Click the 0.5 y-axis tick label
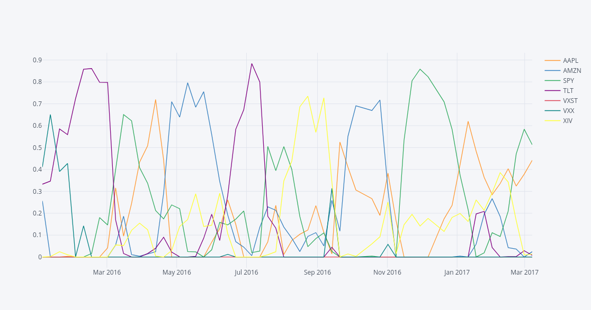 (x=37, y=148)
